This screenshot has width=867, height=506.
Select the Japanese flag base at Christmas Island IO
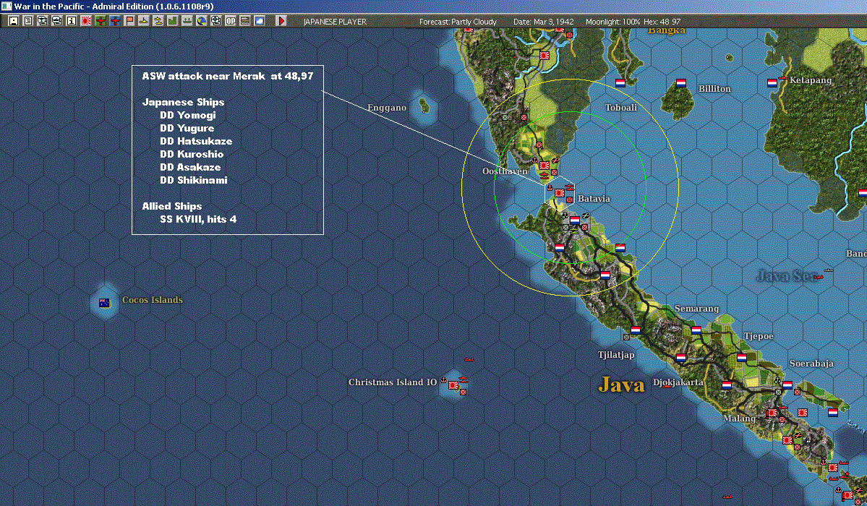[x=453, y=385]
